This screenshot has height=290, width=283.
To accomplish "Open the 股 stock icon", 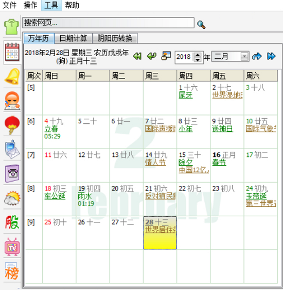I will [12, 222].
